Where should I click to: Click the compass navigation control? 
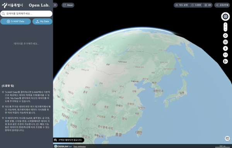click(225, 16)
